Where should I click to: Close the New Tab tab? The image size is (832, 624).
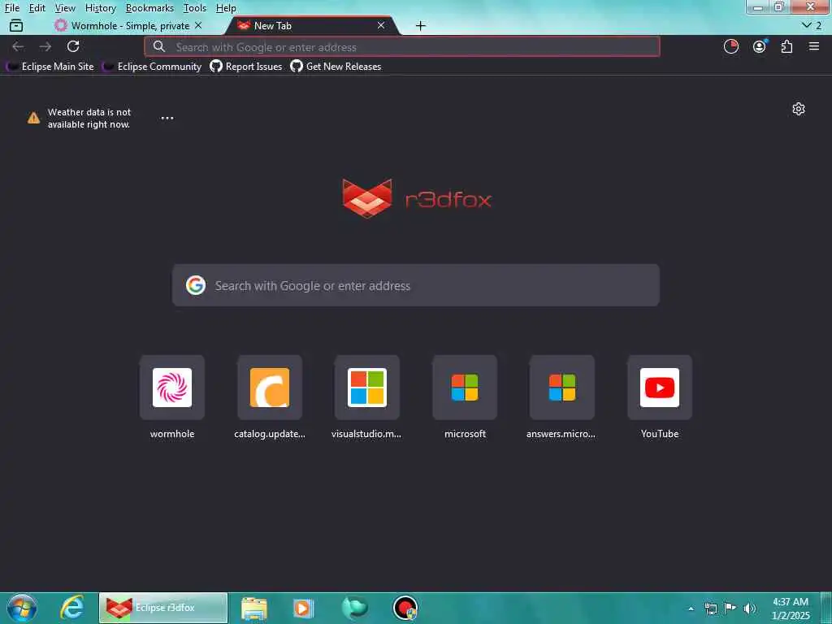coord(381,25)
